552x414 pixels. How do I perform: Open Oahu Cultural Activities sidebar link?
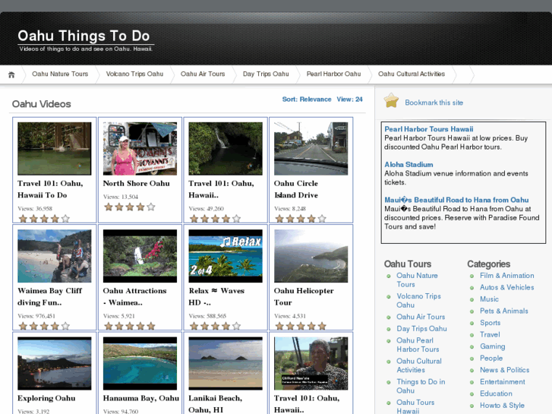tap(419, 365)
